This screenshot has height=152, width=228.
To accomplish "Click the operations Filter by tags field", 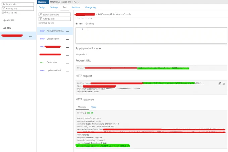I will click(x=55, y=19).
